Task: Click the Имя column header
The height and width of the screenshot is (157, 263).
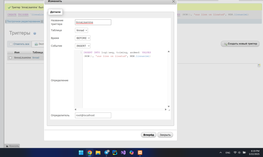Action: (17, 52)
